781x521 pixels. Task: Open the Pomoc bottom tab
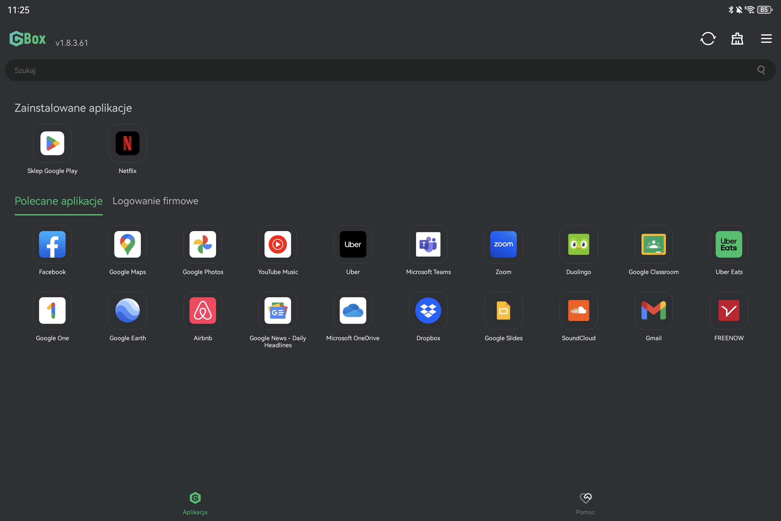click(x=585, y=504)
